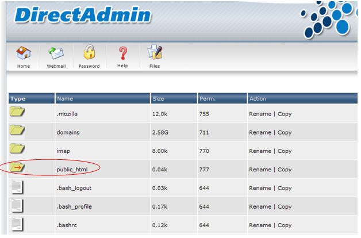
Task: Open the Home toolbar icon
Action: tap(24, 53)
